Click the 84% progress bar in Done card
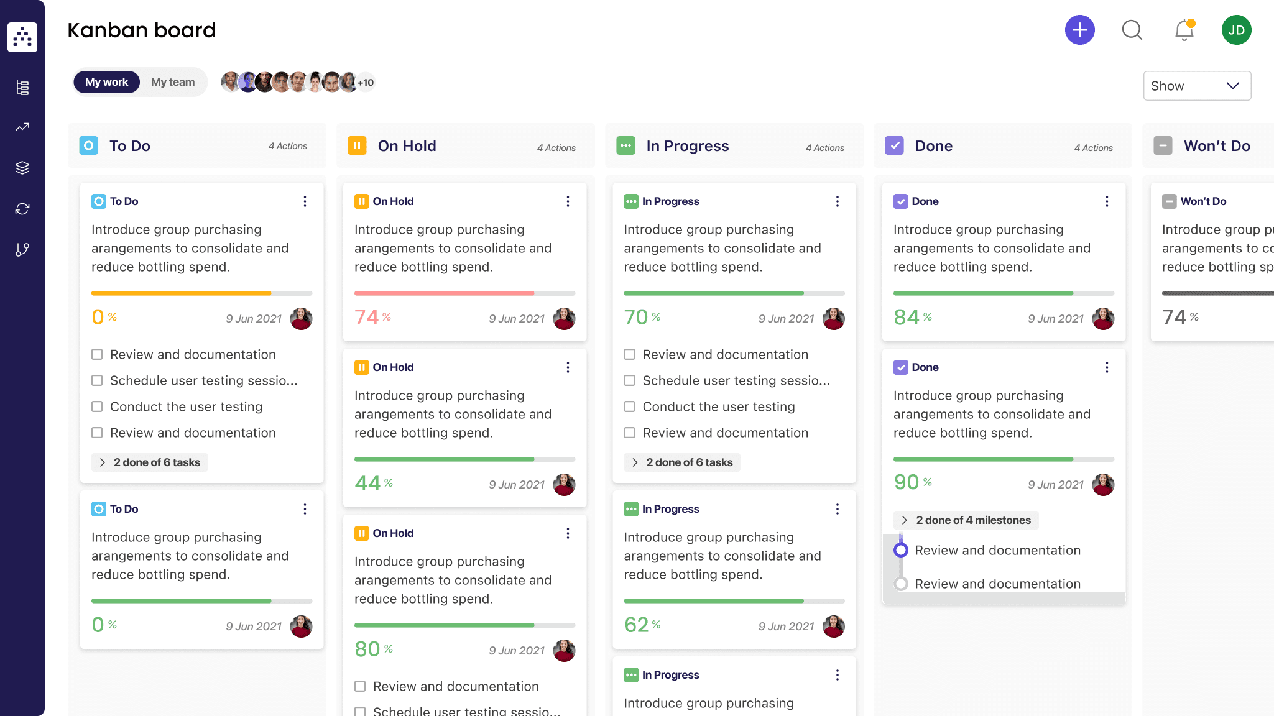Image resolution: width=1274 pixels, height=716 pixels. (x=1003, y=293)
